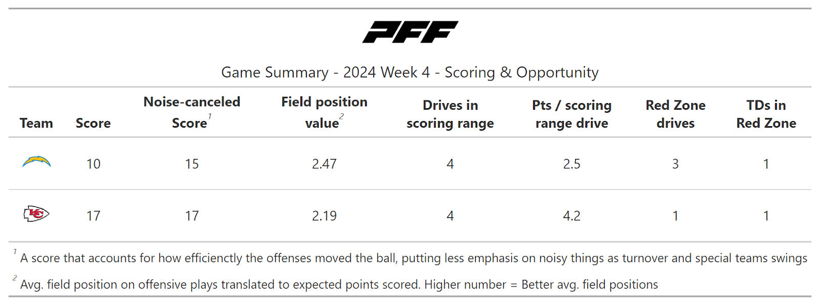Select the 2.47 field position value
820x304 pixels.
324,164
